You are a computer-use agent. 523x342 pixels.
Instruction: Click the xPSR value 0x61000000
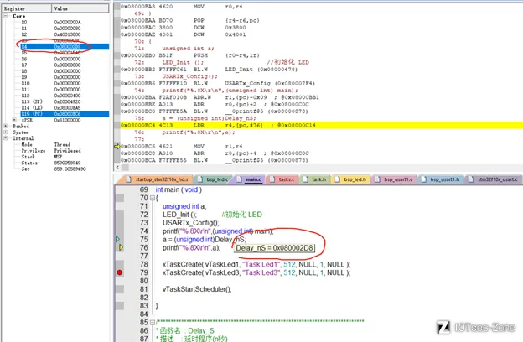[67, 120]
